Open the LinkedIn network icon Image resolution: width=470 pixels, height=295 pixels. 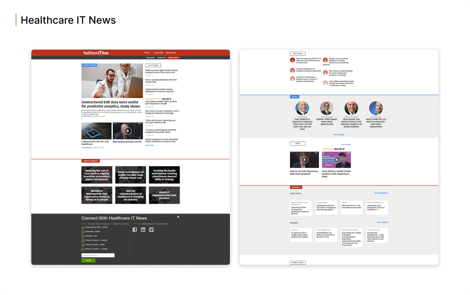143,230
